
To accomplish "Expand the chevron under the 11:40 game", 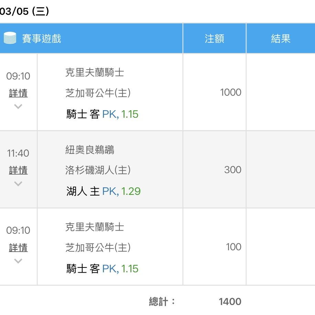I will [x=18, y=183].
